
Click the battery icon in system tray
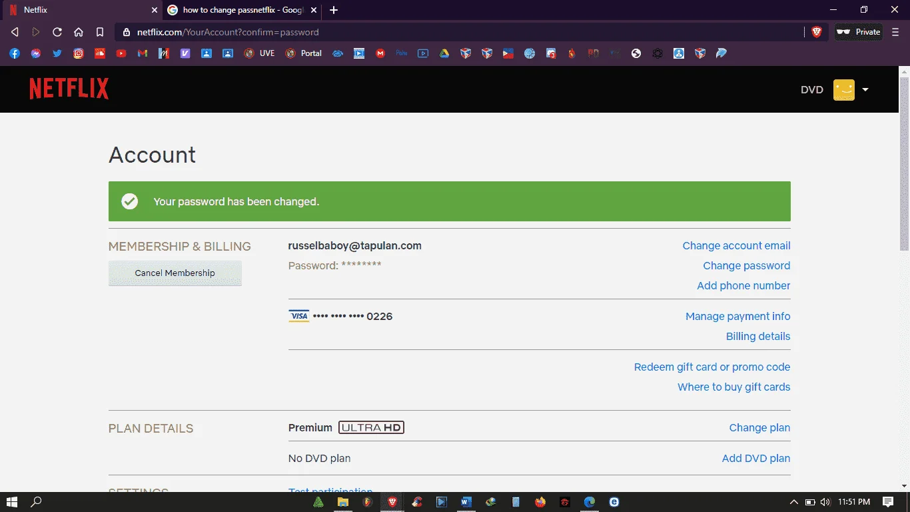(810, 502)
